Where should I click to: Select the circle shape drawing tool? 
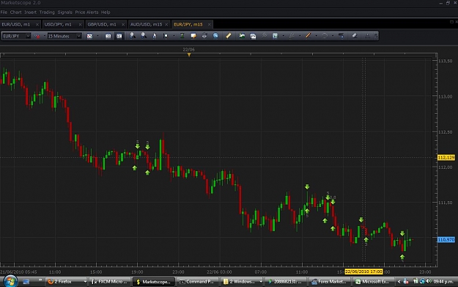click(324, 36)
